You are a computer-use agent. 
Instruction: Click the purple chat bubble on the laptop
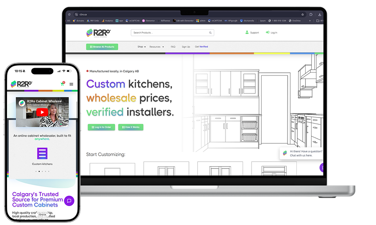point(321,168)
